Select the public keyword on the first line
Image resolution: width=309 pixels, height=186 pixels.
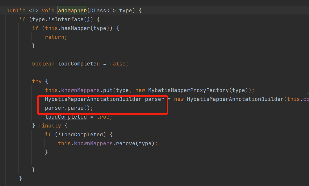(15, 10)
